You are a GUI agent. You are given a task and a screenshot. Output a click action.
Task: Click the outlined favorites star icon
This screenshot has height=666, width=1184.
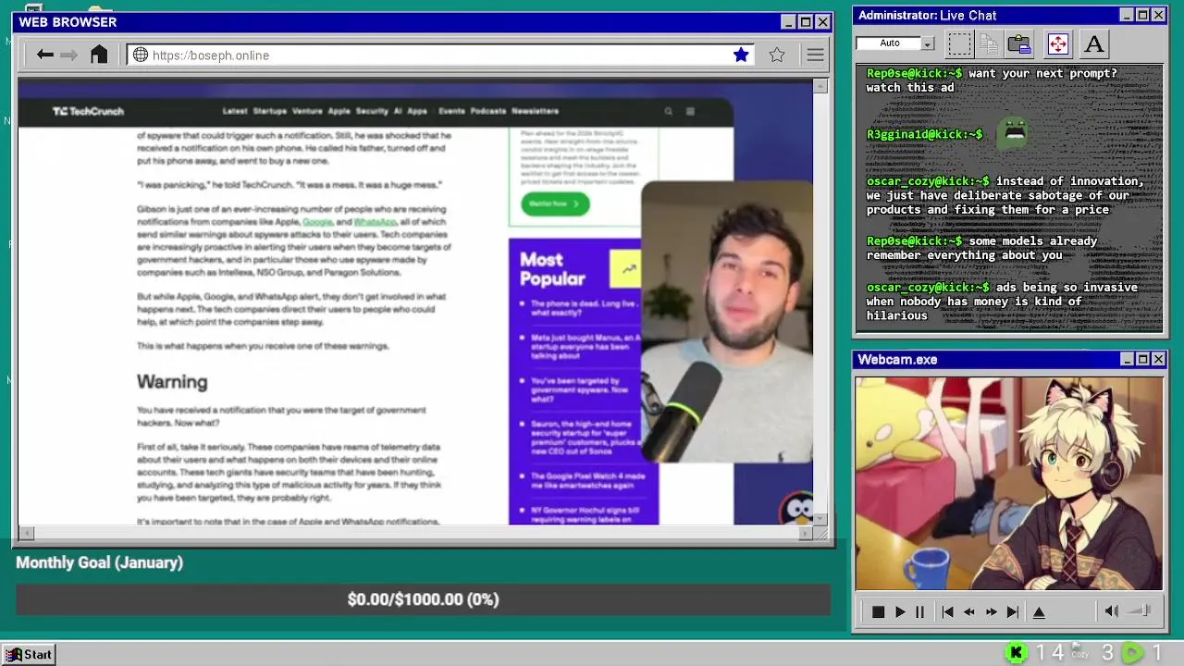[777, 55]
